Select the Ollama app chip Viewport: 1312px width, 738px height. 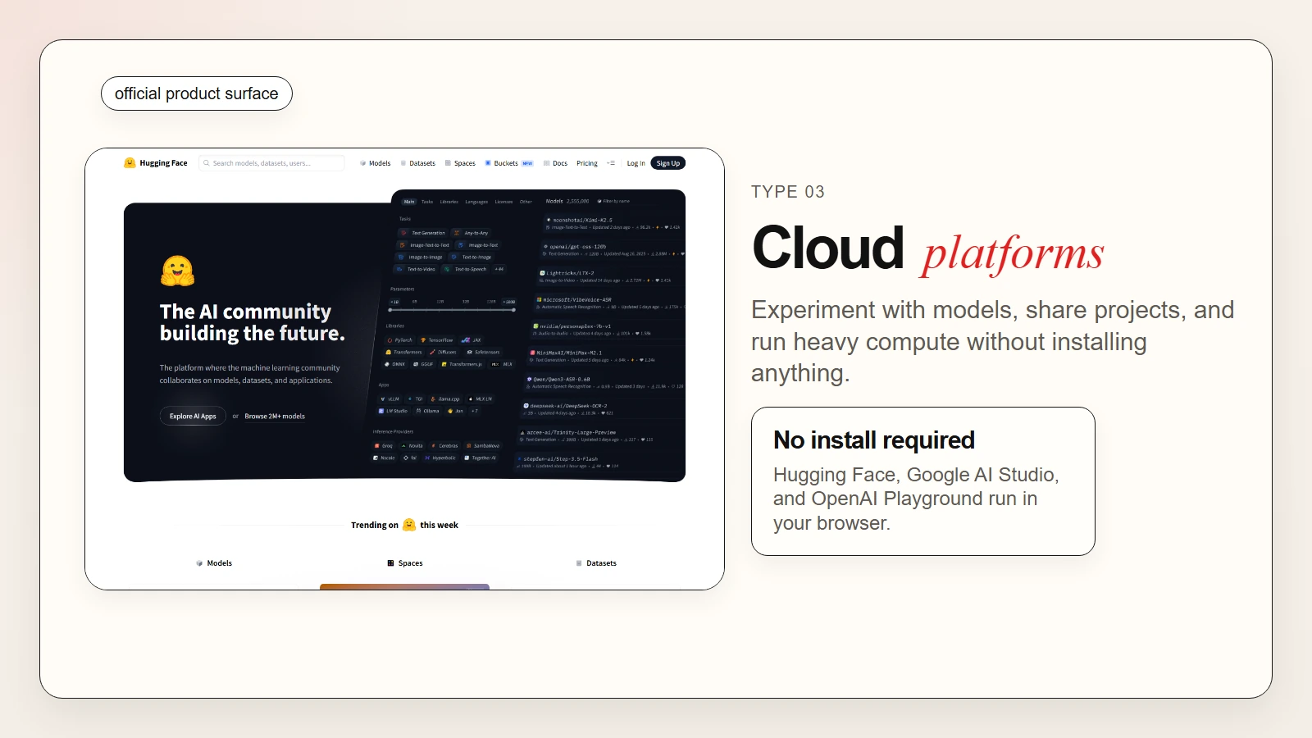click(428, 411)
